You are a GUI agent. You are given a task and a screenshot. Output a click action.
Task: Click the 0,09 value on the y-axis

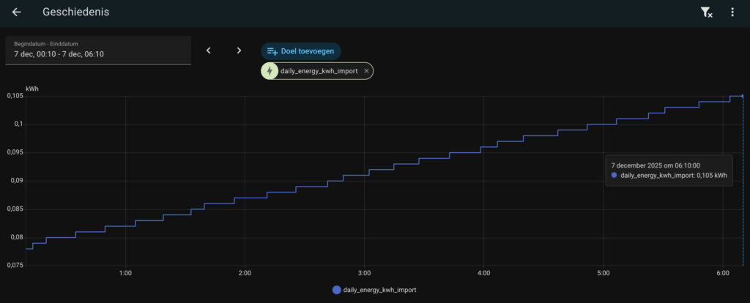click(15, 181)
